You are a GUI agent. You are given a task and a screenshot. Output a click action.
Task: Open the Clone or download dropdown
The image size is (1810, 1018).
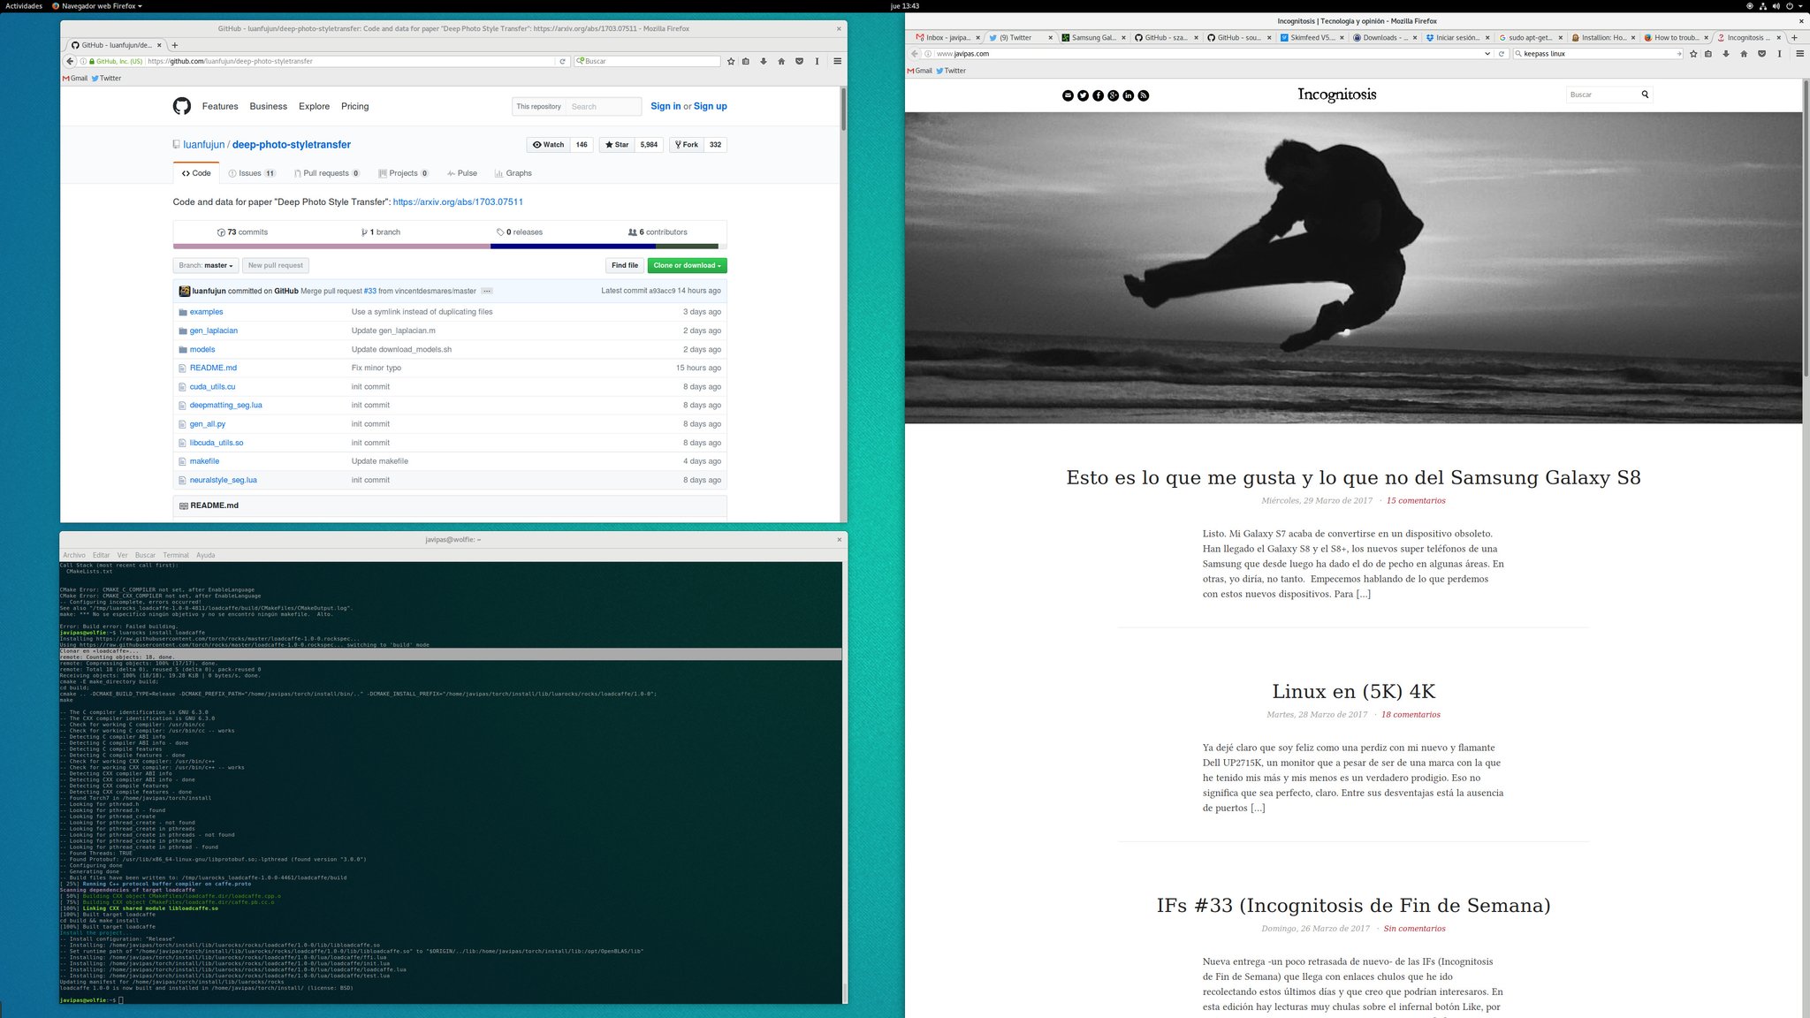(x=687, y=265)
